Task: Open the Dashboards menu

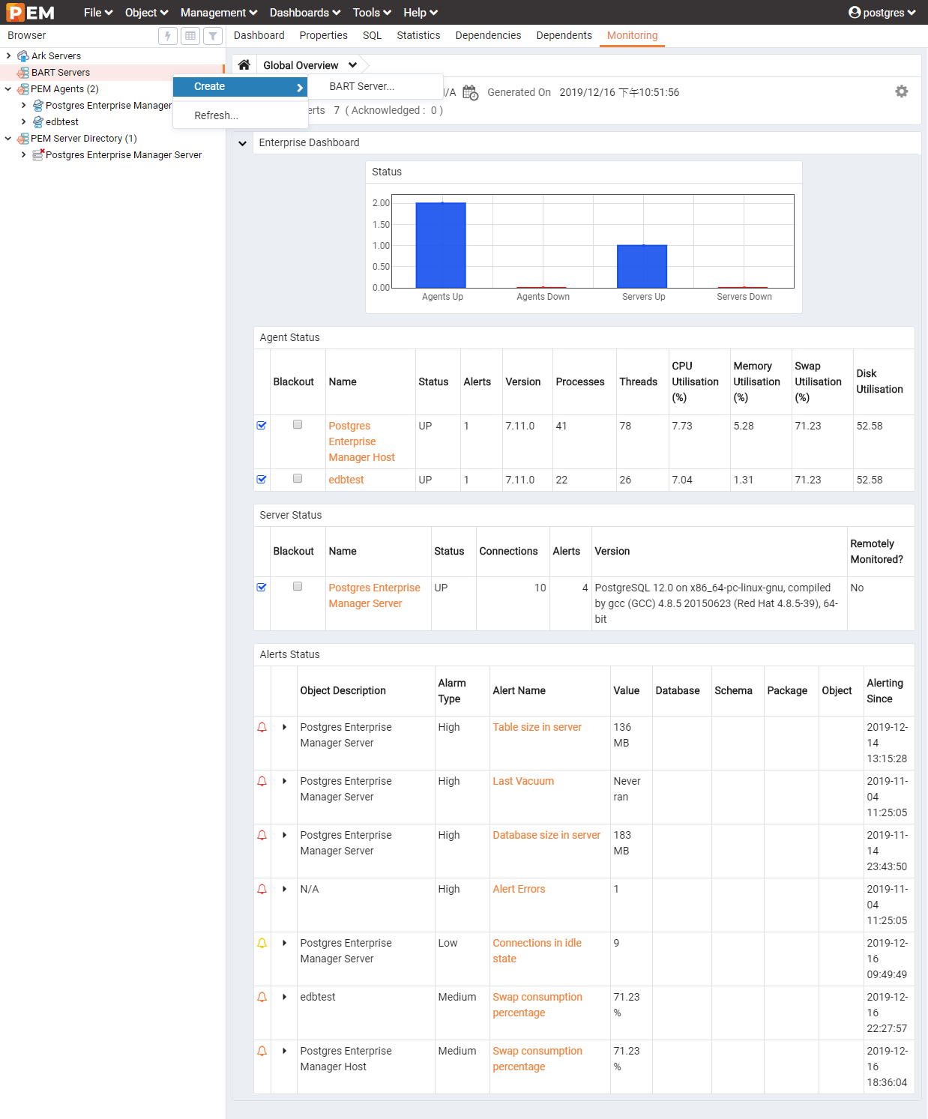Action: (305, 13)
